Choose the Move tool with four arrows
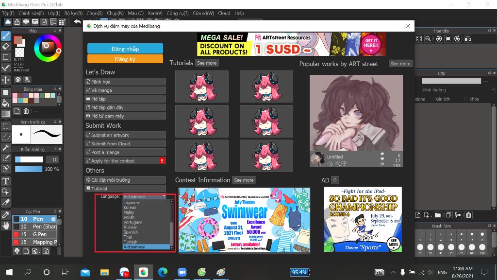497x280 pixels. coord(6,80)
